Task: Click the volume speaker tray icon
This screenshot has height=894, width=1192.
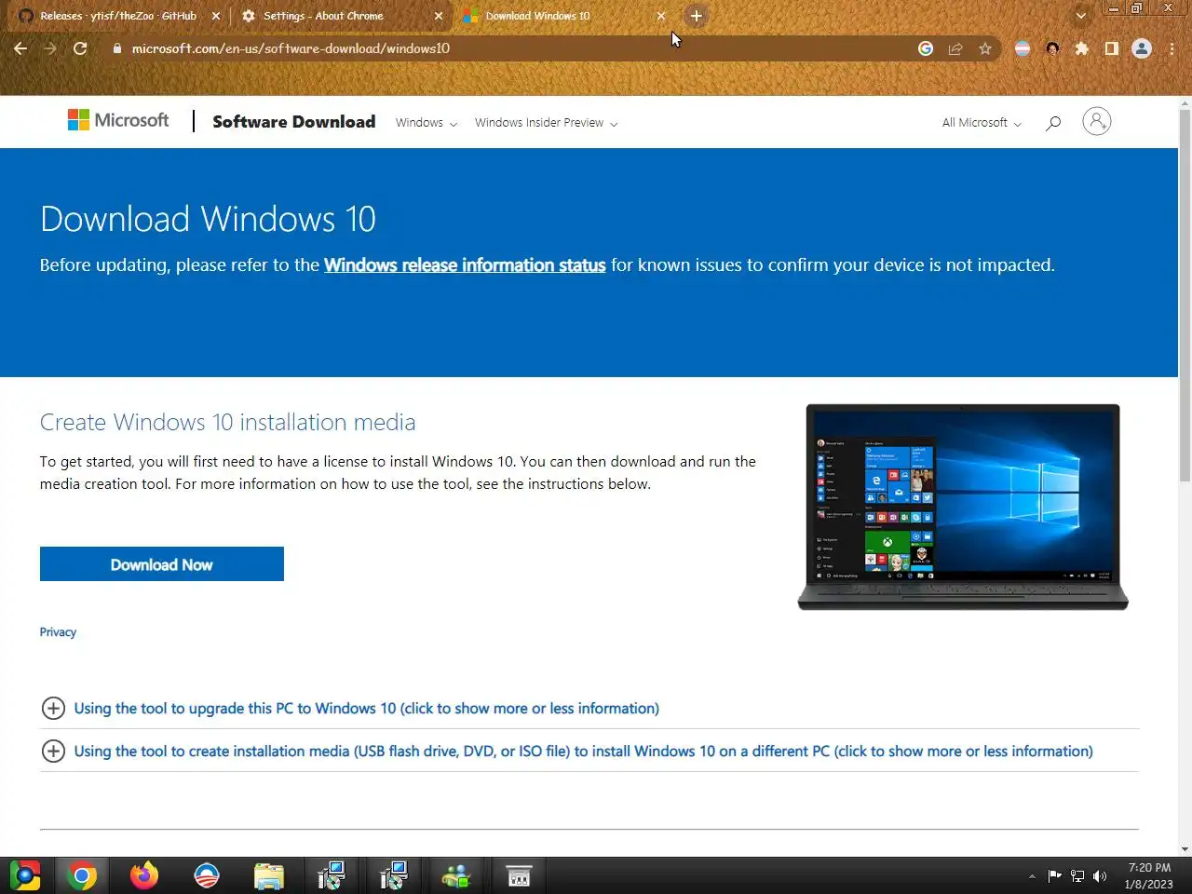Action: tap(1100, 876)
